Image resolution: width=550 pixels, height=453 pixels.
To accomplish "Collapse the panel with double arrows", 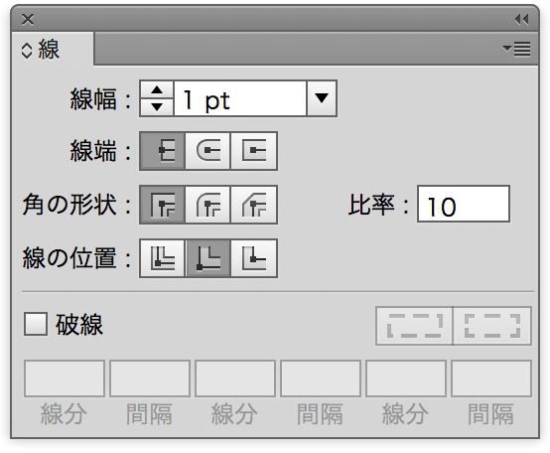I will 521,19.
